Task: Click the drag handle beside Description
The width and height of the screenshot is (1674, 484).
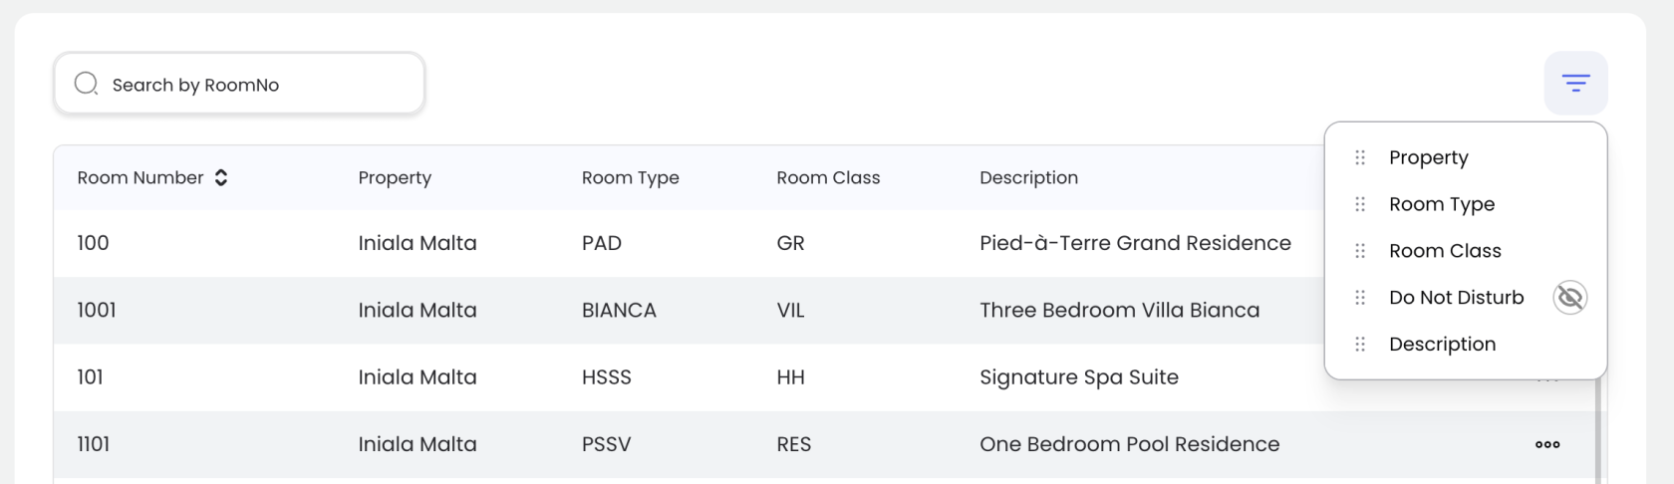Action: pyautogui.click(x=1360, y=345)
